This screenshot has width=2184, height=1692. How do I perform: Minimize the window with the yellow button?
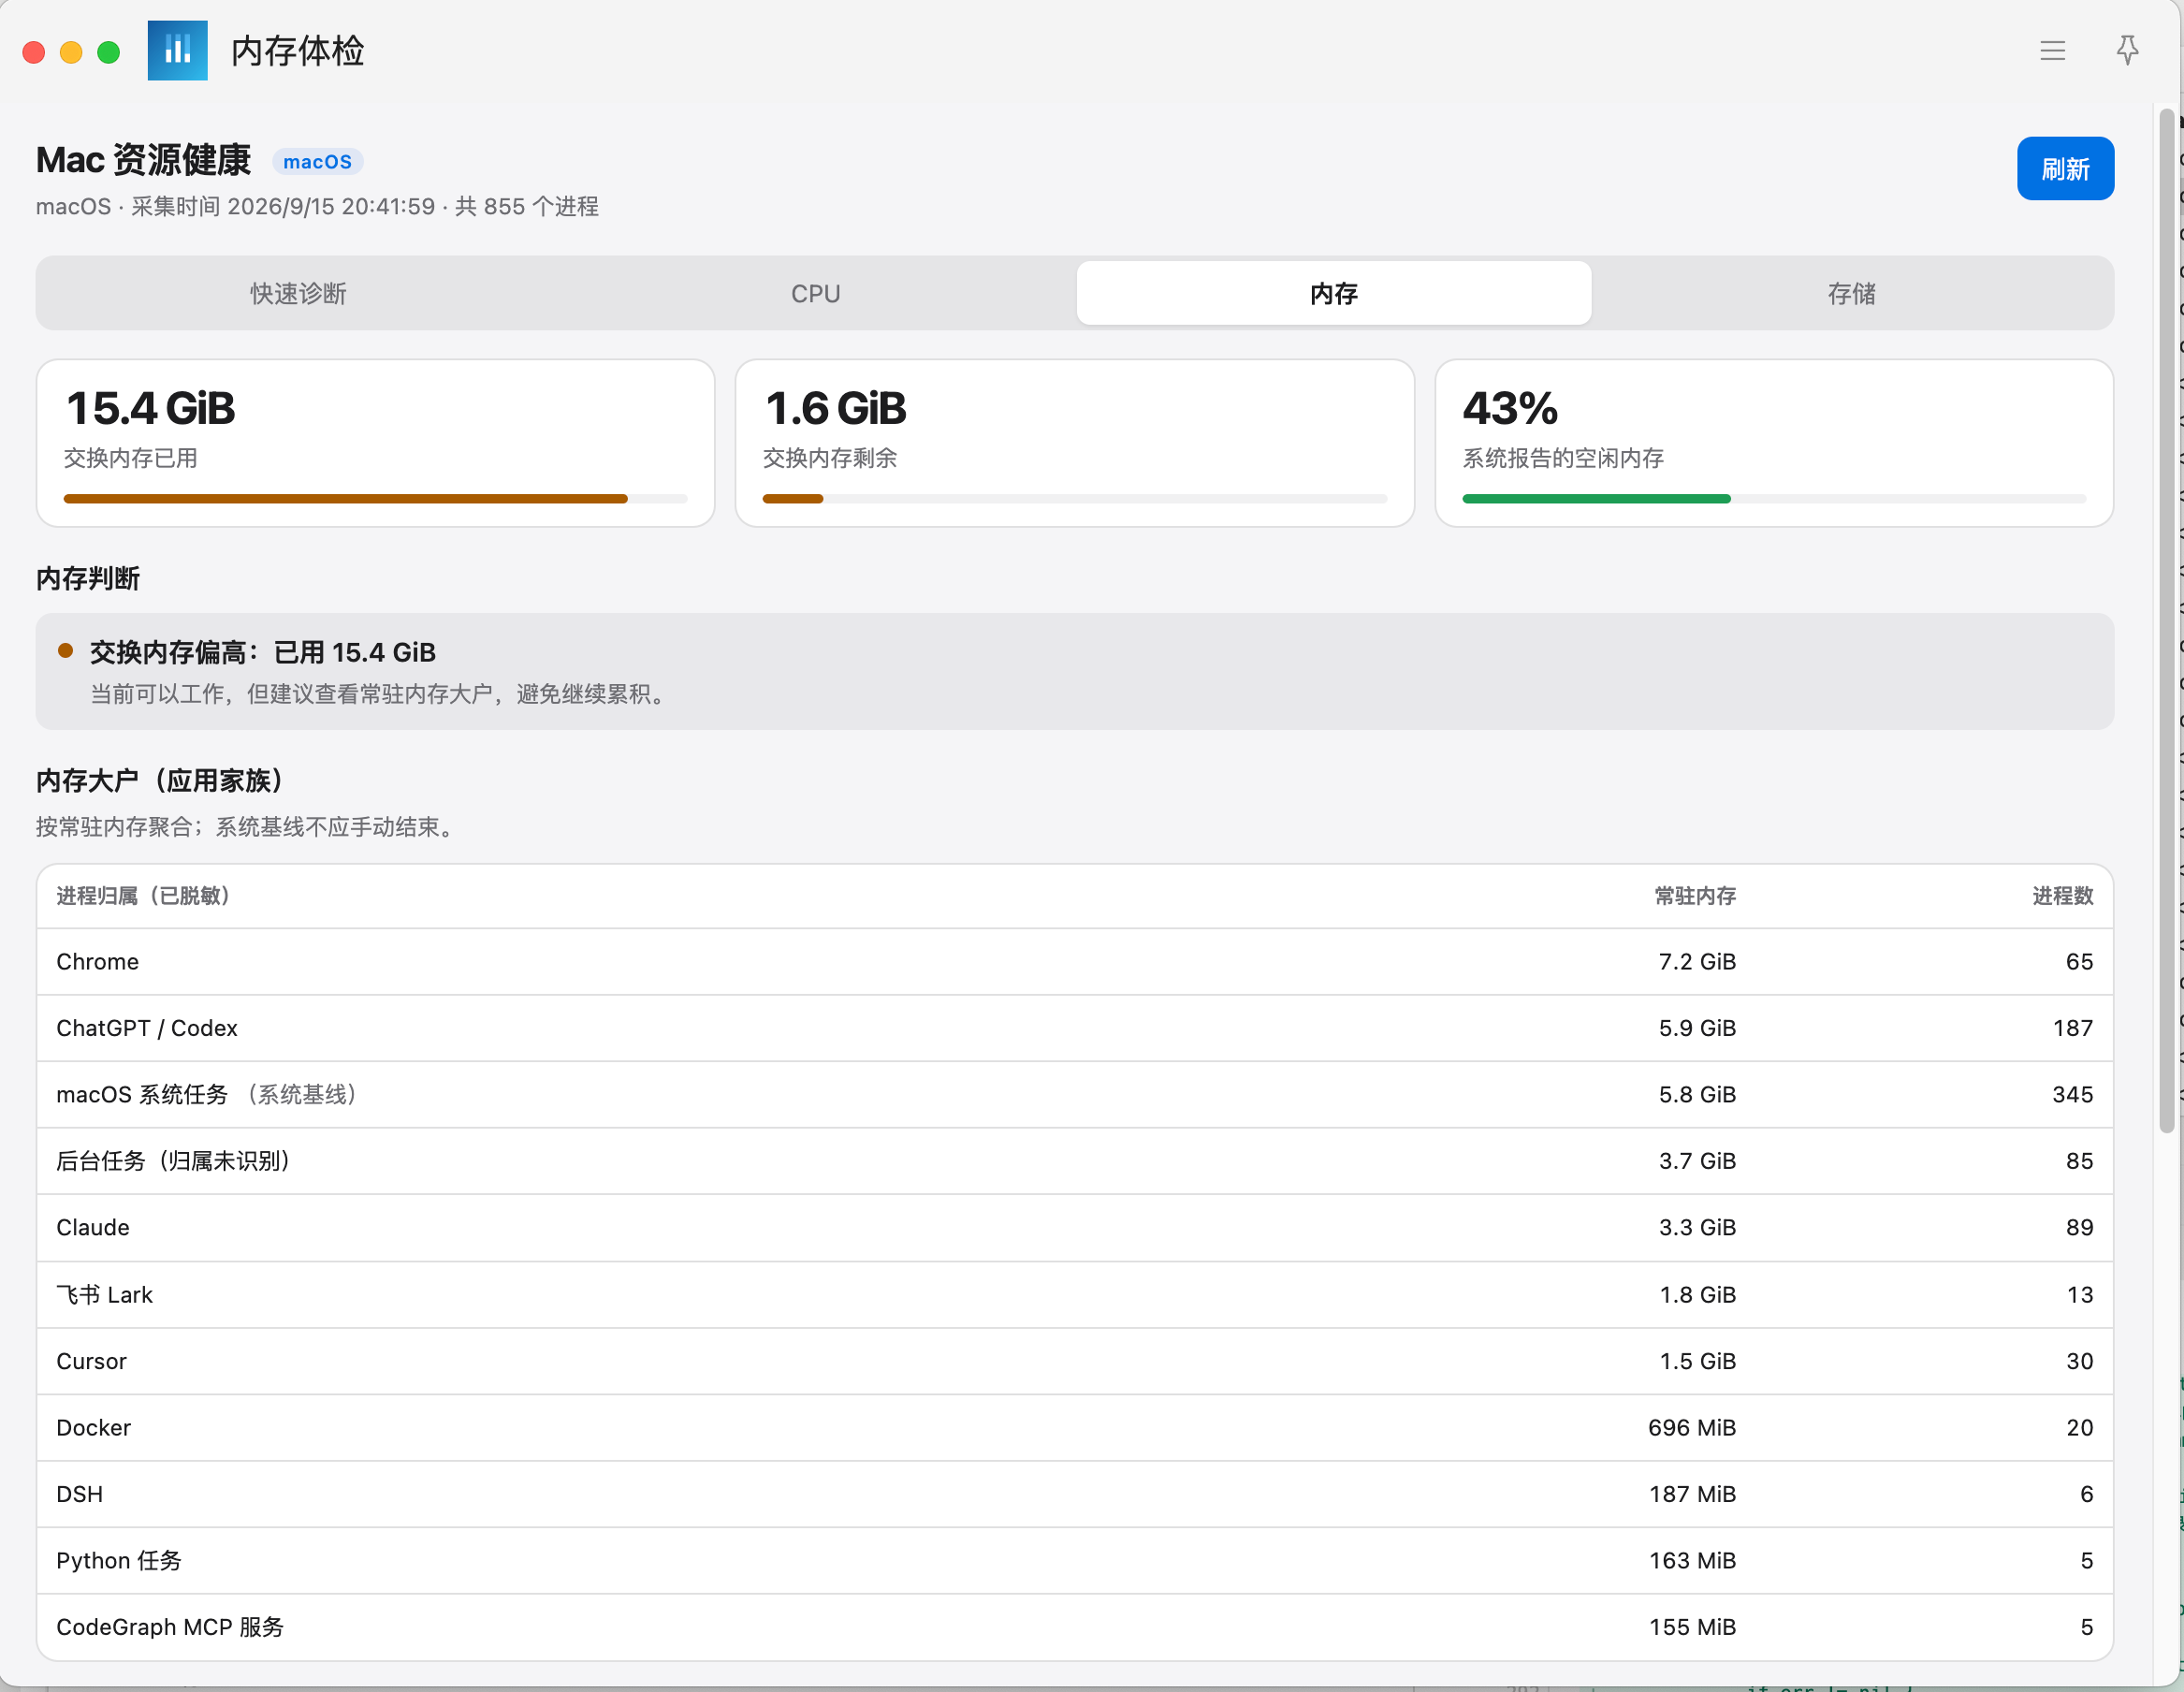click(x=71, y=52)
